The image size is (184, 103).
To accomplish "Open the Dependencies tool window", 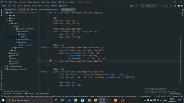I will (x=43, y=94).
